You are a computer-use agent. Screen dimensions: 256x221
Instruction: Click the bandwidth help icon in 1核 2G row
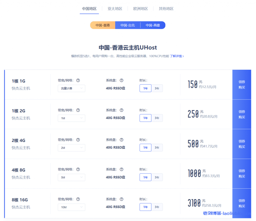coord(78,110)
